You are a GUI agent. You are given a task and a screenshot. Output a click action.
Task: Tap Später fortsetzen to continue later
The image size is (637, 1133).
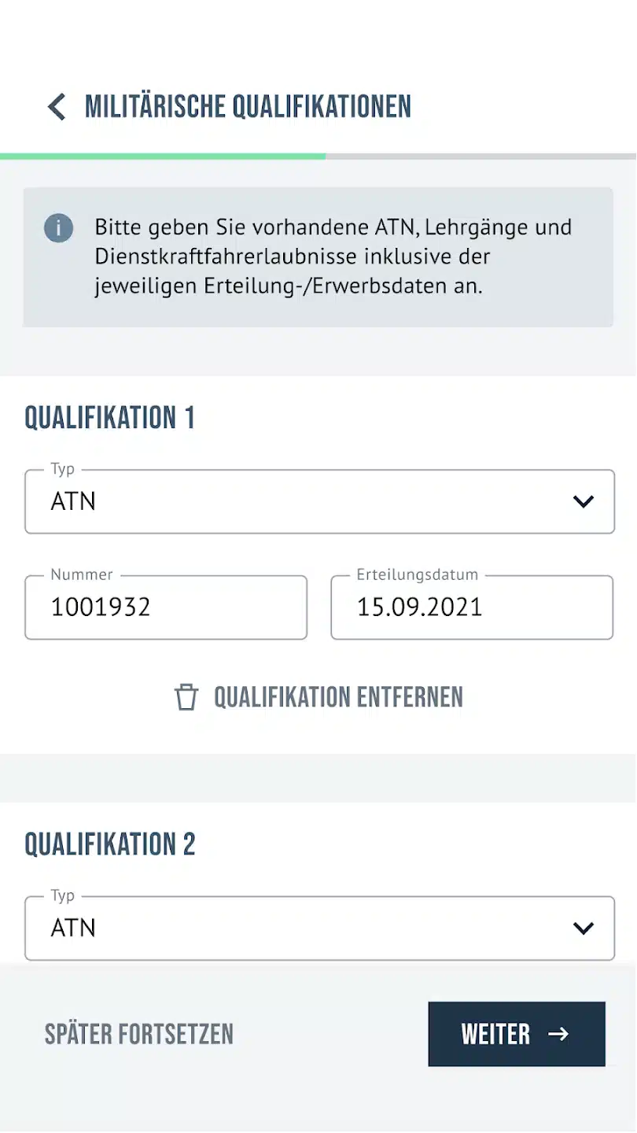click(139, 1034)
